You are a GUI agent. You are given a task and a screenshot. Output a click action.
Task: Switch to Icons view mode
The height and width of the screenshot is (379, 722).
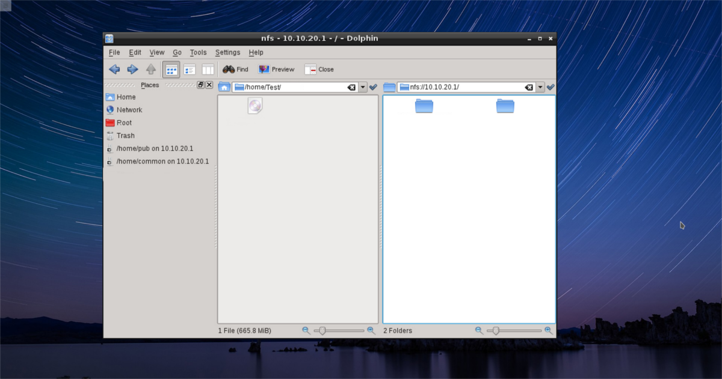(x=171, y=70)
